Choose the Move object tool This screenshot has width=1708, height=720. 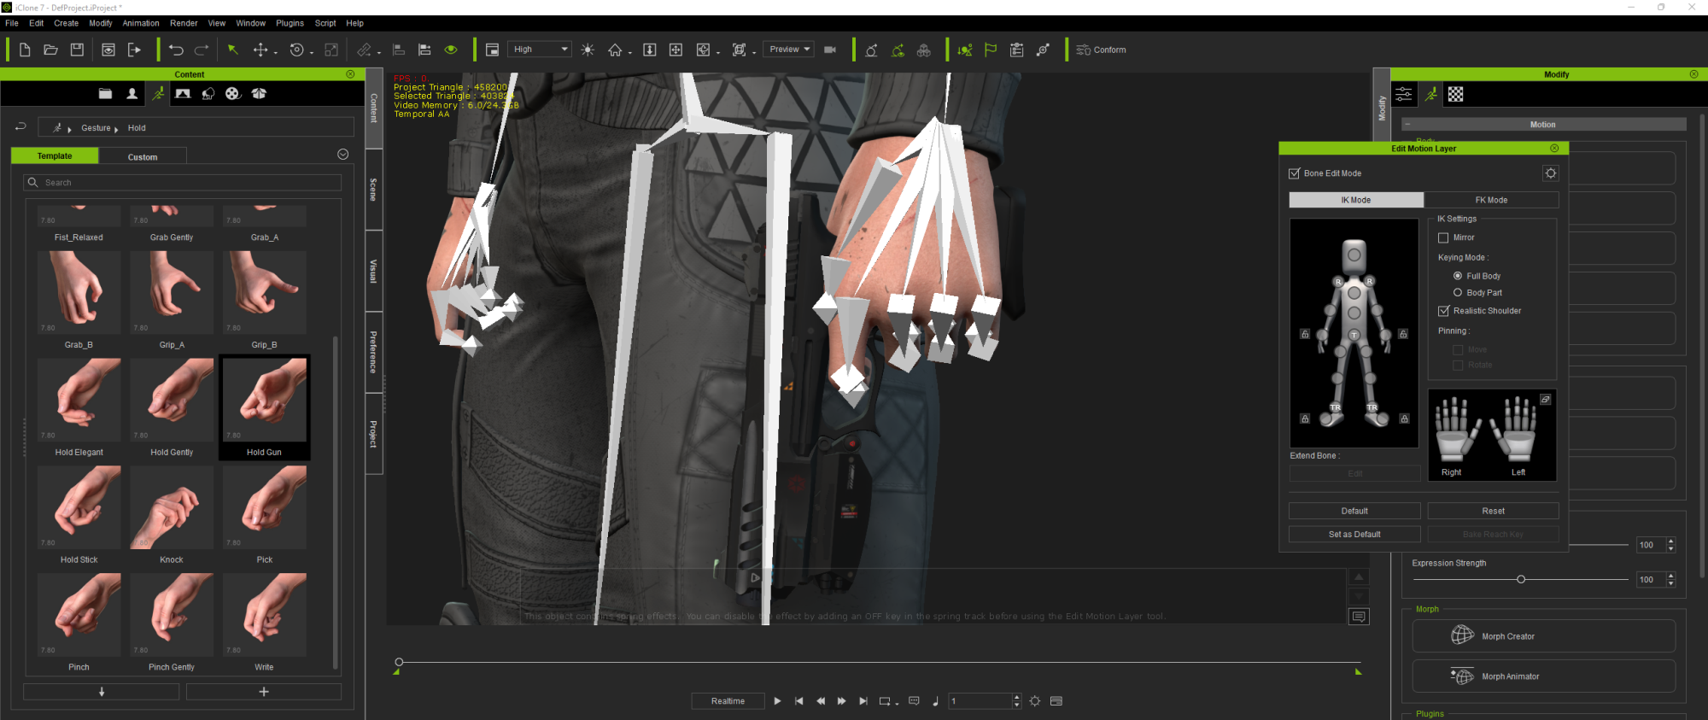[260, 50]
